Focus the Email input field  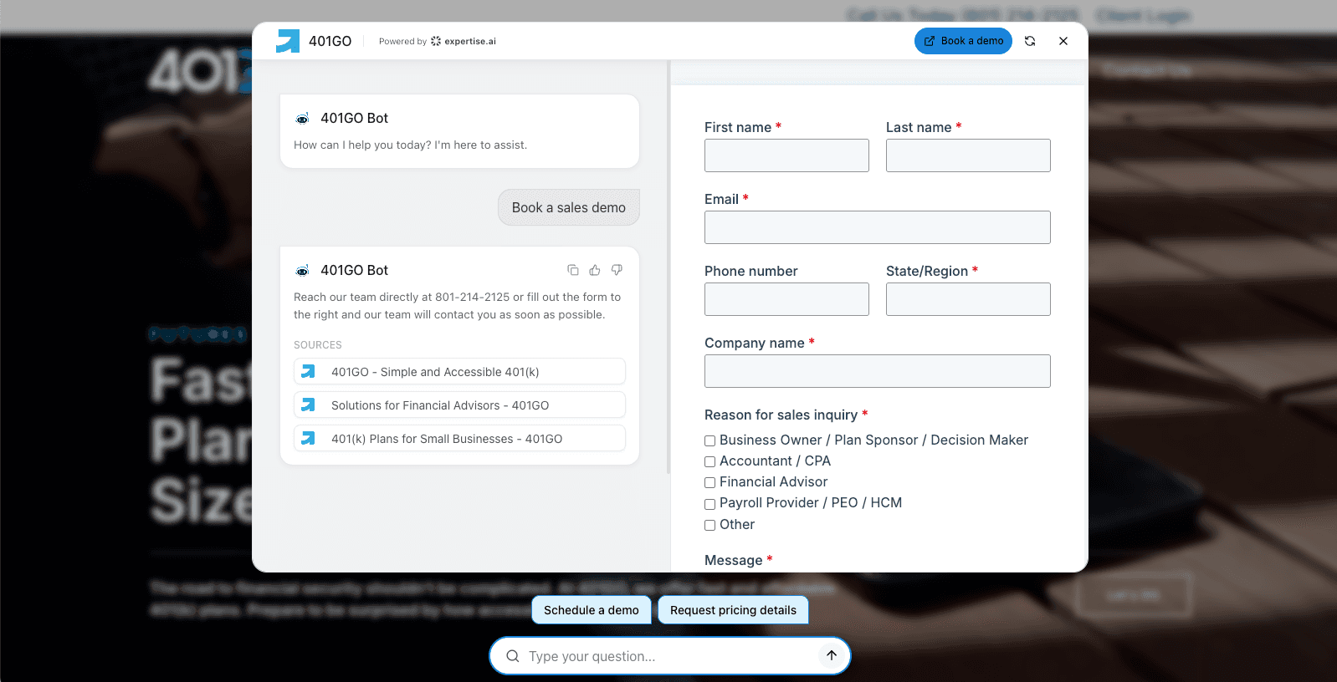coord(877,227)
